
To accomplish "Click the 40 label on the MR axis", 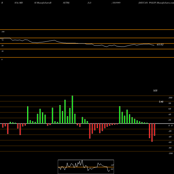I will (170, 114).
